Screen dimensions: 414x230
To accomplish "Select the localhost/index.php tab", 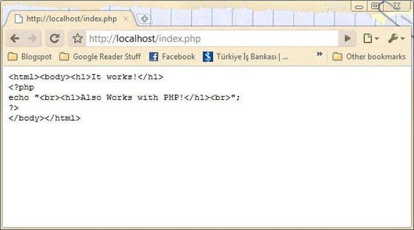I will point(69,19).
